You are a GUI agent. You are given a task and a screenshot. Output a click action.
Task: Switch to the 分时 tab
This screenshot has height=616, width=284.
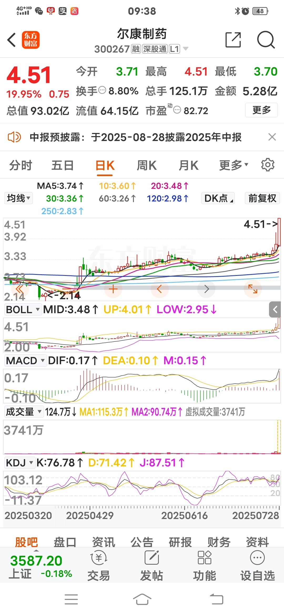[x=21, y=165]
